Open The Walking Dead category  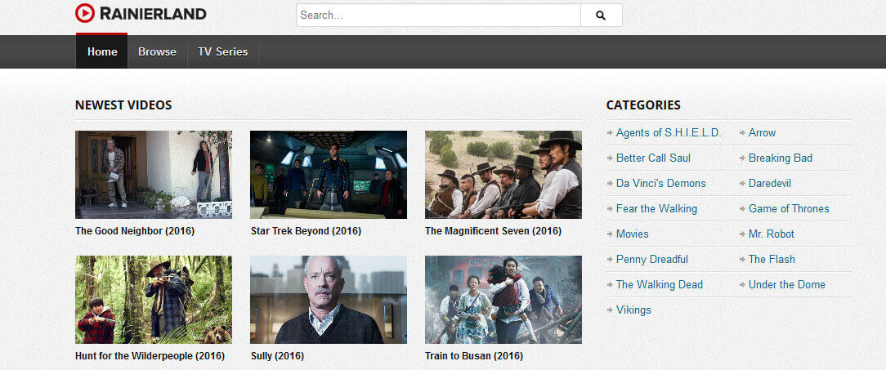[660, 285]
